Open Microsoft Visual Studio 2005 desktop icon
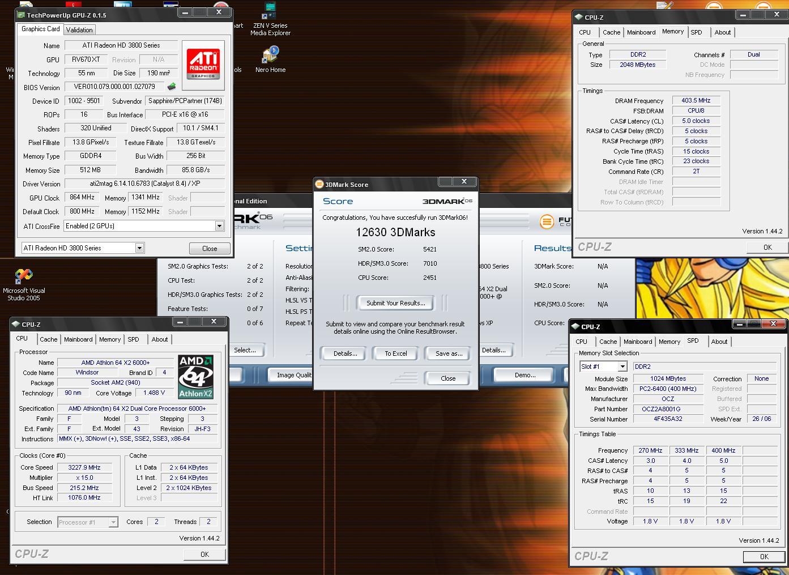The height and width of the screenshot is (575, 789). (x=24, y=285)
